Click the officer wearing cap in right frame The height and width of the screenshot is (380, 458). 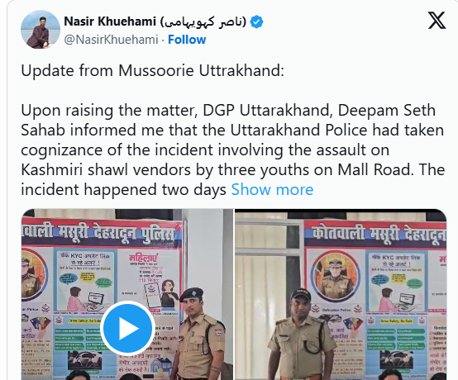pos(302,335)
